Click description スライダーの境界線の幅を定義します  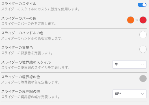point(30,97)
